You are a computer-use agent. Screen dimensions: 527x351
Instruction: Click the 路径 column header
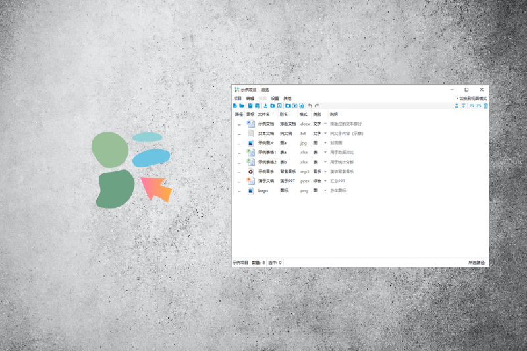click(239, 114)
